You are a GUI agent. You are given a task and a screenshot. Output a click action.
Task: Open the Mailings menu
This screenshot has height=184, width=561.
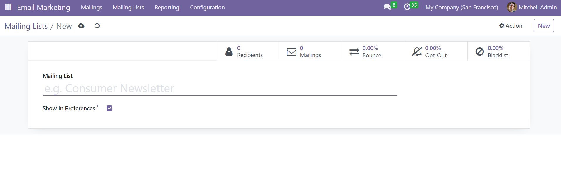[x=92, y=7]
